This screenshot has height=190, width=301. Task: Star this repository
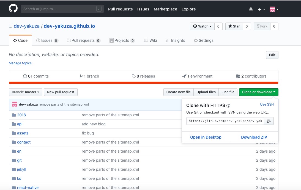click(x=234, y=26)
